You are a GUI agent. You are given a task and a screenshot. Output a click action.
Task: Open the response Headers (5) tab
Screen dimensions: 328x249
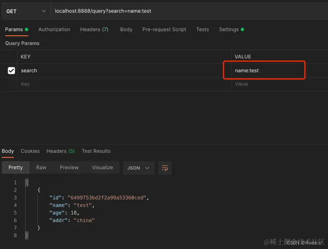[x=60, y=151]
